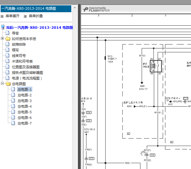The height and width of the screenshot is (169, 191).
Task: Open the 总电路-7 diagram page
Action: [x=25, y=123]
